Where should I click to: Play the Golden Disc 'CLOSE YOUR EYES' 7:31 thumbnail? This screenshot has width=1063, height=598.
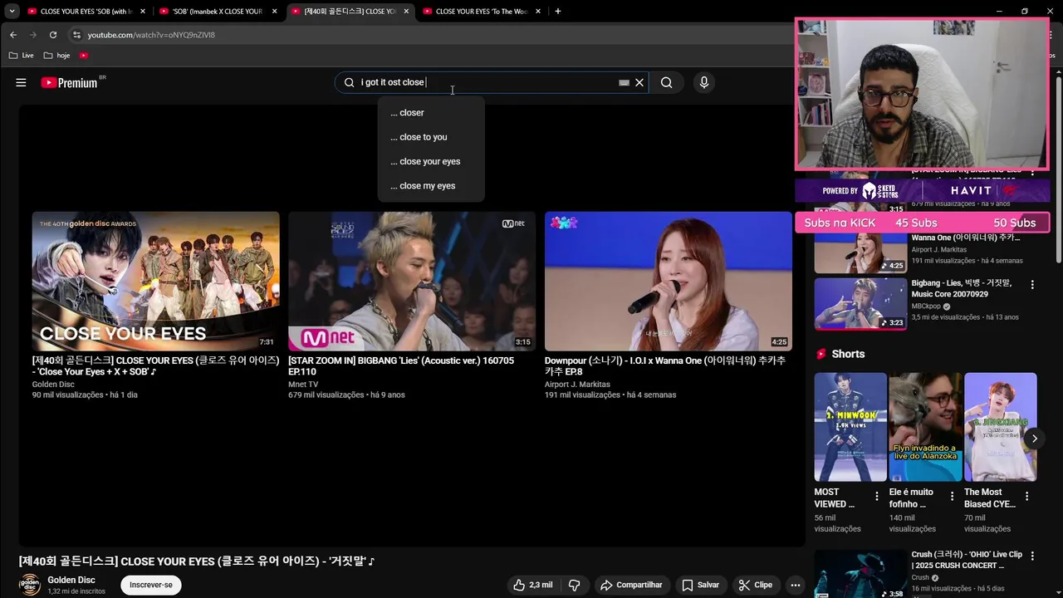pos(156,281)
